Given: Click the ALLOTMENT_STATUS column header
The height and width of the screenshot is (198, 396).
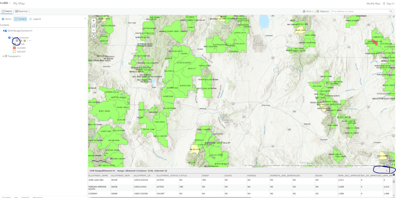Looking at the screenshot, I should [167, 175].
